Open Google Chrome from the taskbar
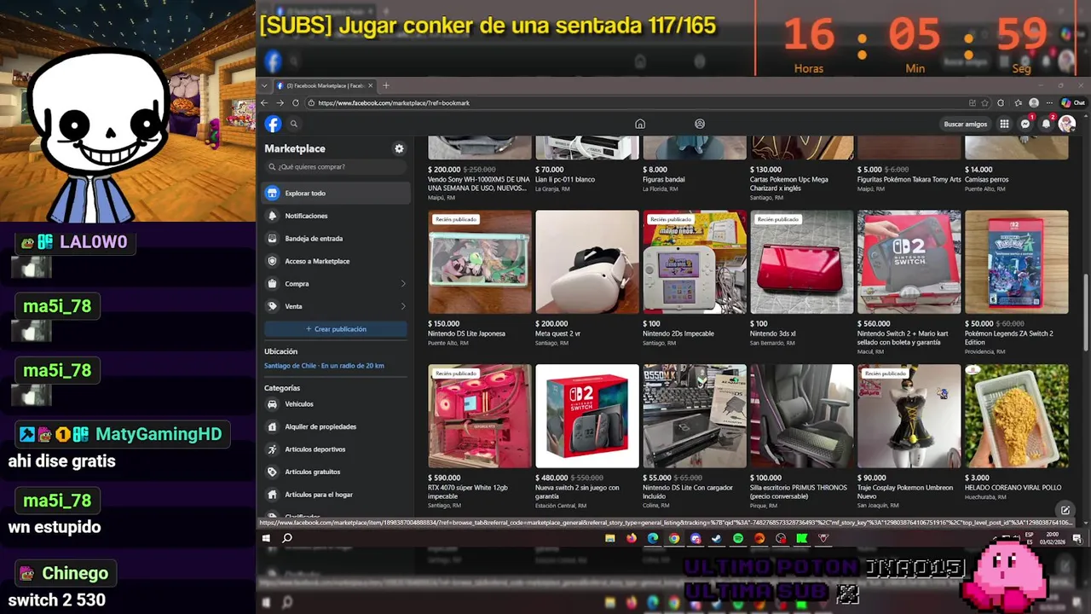This screenshot has width=1091, height=614. (x=674, y=538)
